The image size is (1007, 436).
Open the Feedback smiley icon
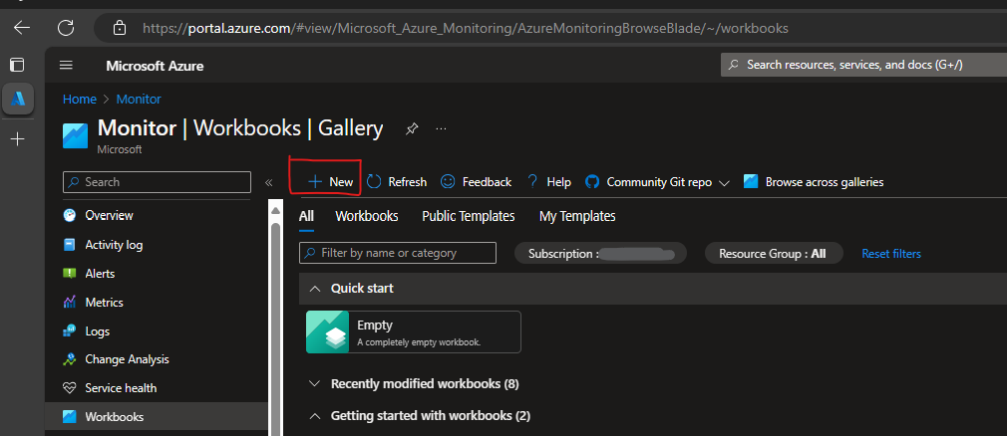point(449,182)
